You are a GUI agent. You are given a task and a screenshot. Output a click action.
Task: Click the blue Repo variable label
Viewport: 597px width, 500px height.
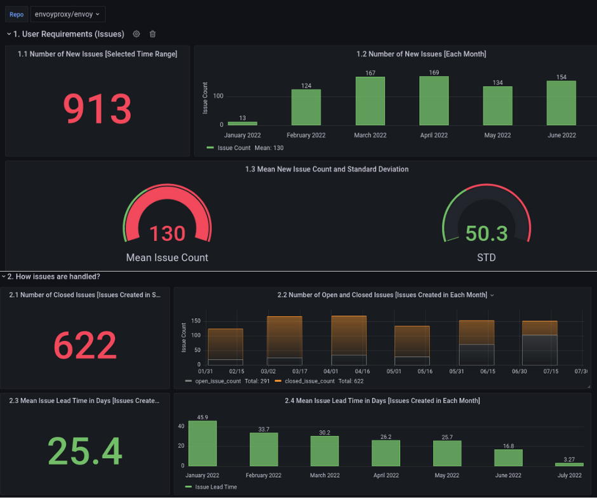(x=16, y=13)
